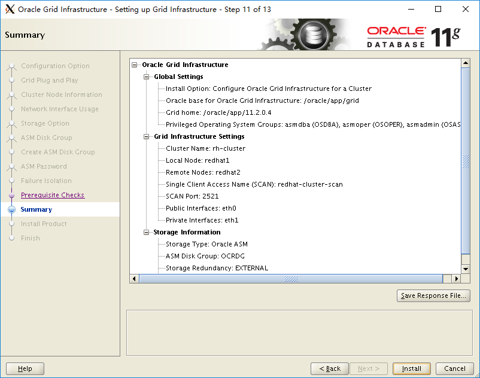Go back with the Back button
The width and height of the screenshot is (480, 378).
coord(330,368)
